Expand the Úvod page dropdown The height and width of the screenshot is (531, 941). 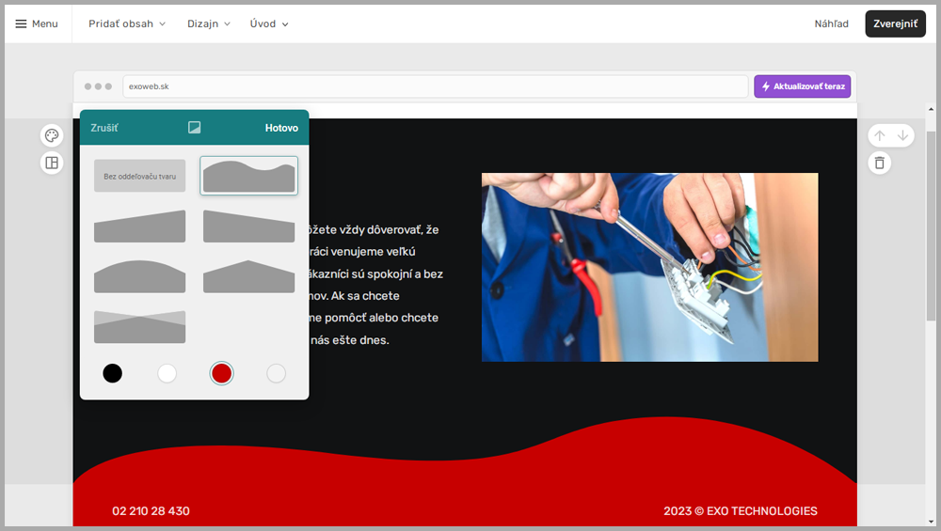click(269, 23)
